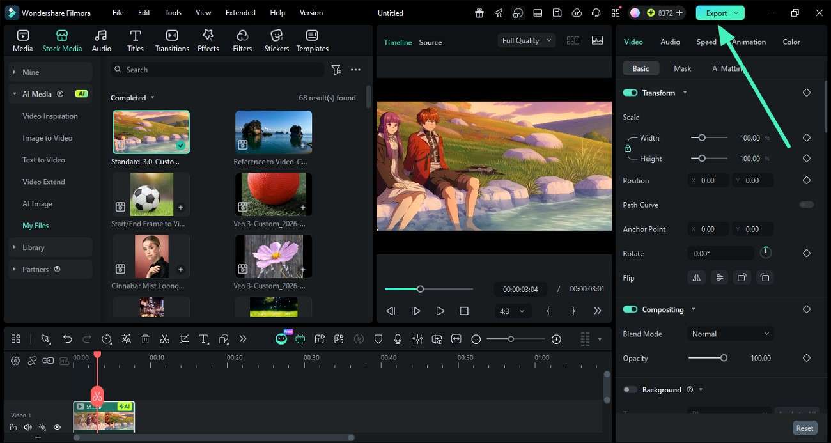This screenshot has height=443, width=831.
Task: Open the Full Quality dropdown
Action: (x=527, y=40)
